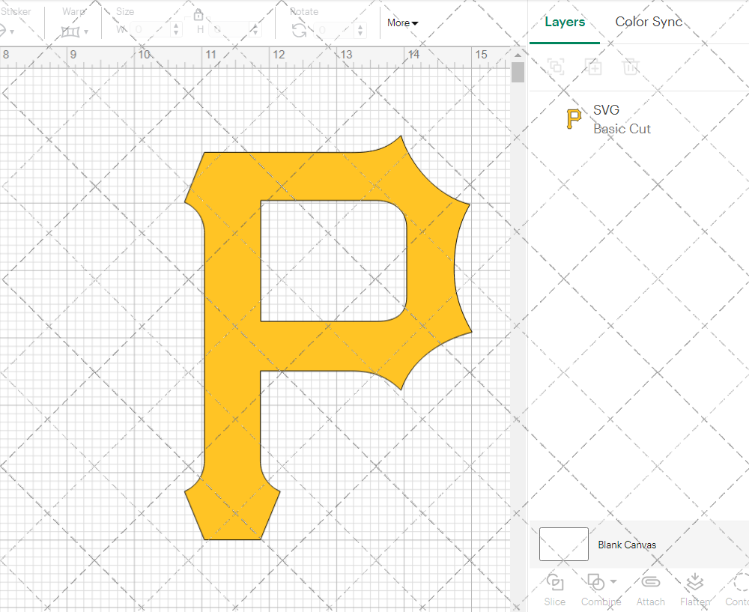
Task: Click the Slice tool icon
Action: tap(554, 582)
